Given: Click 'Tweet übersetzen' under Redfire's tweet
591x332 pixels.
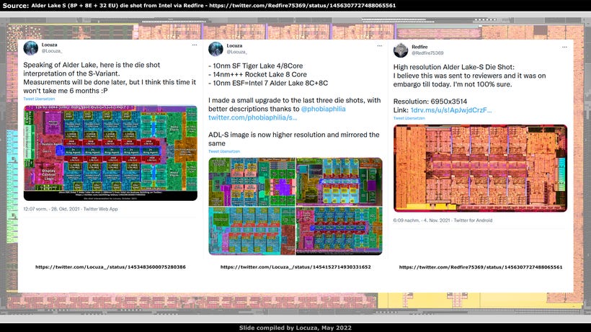Looking at the screenshot, I should click(409, 118).
